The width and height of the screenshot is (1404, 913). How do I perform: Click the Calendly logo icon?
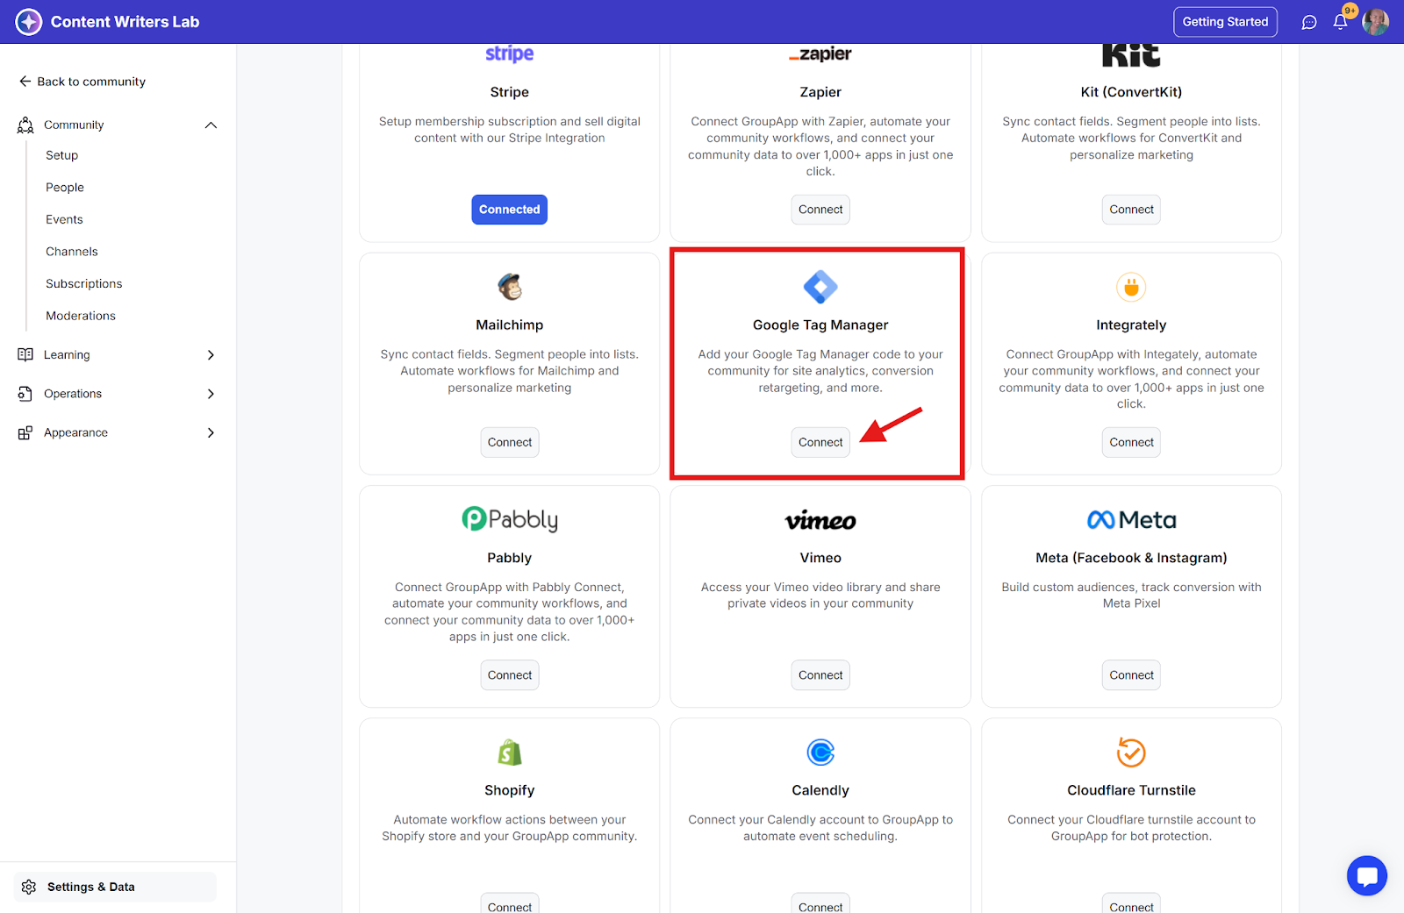pyautogui.click(x=820, y=753)
